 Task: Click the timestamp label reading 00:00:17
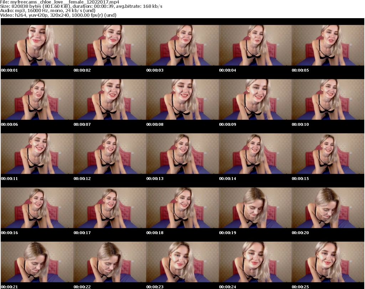tap(82, 233)
